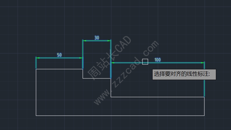The width and height of the screenshot is (231, 130).
Task: Pick the left arrowhead of the 100 dimension
Action: tap(113, 63)
